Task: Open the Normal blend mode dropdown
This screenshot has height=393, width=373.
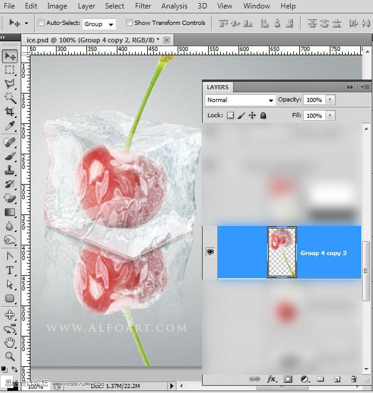Action: tap(240, 100)
